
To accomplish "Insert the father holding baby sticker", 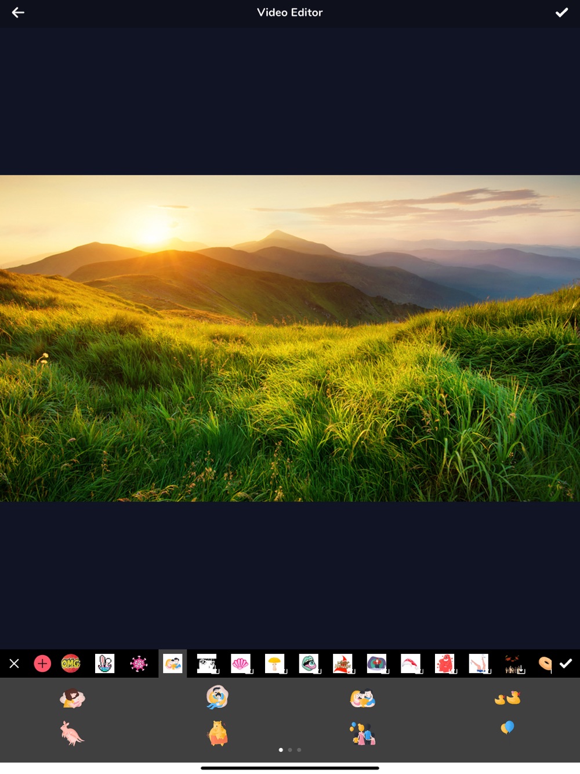I will coord(217,697).
